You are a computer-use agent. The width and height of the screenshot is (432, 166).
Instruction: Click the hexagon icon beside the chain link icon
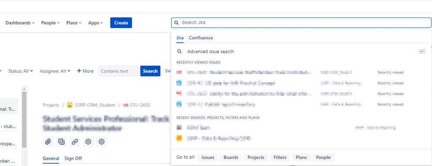click(88, 141)
